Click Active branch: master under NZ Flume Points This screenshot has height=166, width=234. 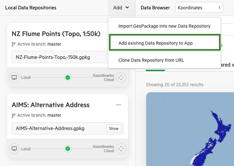[x=39, y=44]
